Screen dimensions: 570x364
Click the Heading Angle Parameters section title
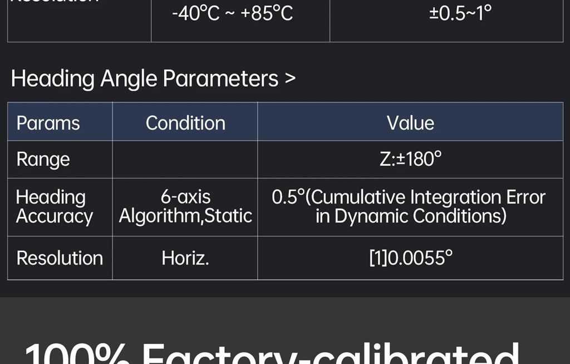[144, 79]
